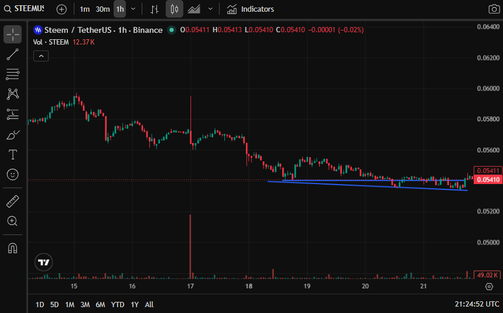This screenshot has height=313, width=503.
Task: Set date range to 1D
Action: click(x=40, y=304)
